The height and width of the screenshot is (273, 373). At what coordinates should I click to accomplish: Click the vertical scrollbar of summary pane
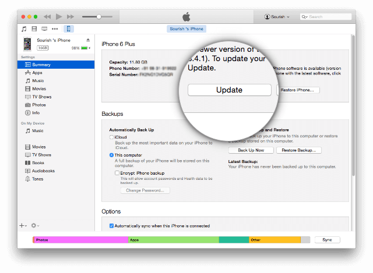tap(354, 106)
